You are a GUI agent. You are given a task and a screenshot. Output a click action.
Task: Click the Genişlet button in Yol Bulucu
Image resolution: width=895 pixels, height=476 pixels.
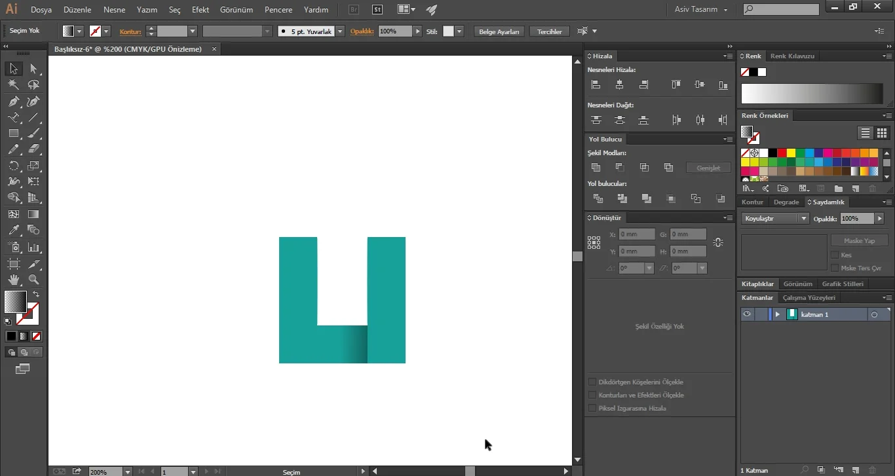click(x=708, y=168)
